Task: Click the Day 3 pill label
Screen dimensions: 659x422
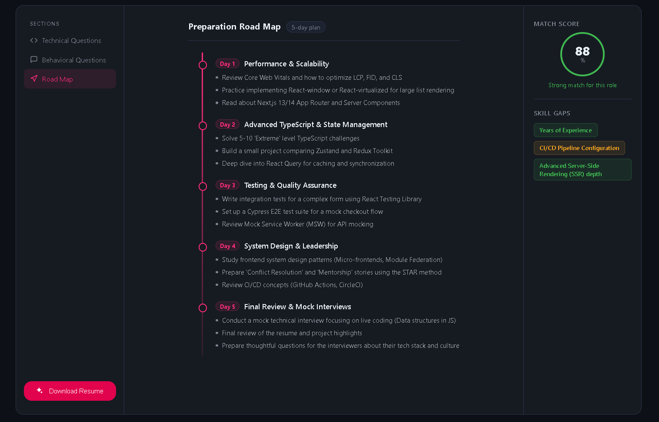Action: tap(227, 185)
